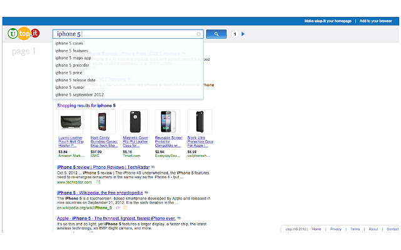This screenshot has height=250, width=401.
Task: Open the About footer link
Action: (373, 229)
